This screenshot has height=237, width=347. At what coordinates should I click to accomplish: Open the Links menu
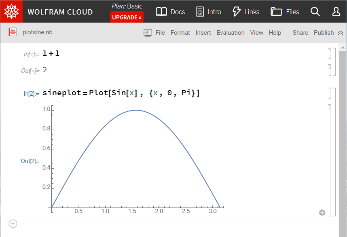coord(245,12)
